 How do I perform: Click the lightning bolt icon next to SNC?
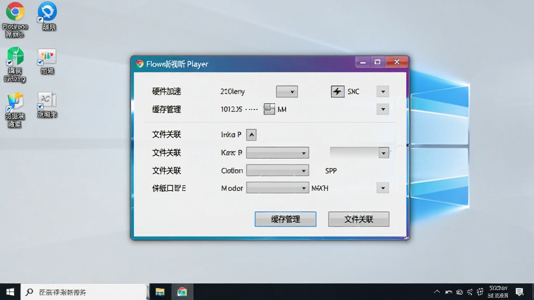[x=337, y=91]
